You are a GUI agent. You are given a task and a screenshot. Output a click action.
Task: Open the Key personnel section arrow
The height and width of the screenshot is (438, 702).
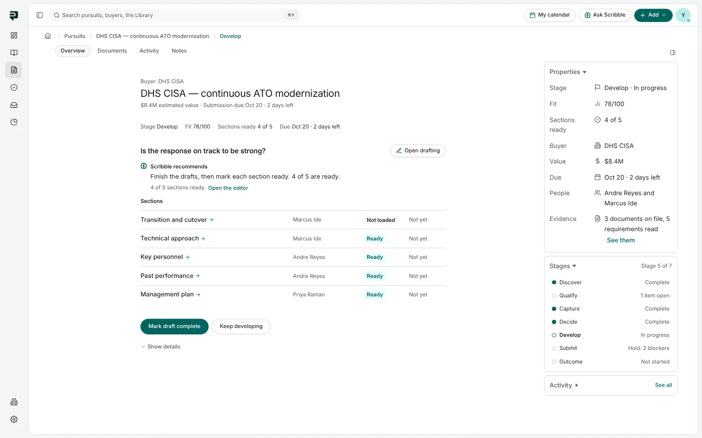188,257
